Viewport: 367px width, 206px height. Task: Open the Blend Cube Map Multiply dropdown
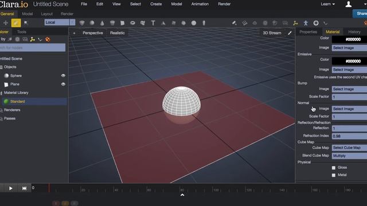tap(349, 156)
